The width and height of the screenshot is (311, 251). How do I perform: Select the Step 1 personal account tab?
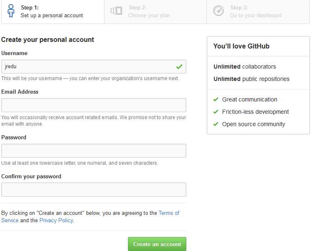[x=53, y=12]
